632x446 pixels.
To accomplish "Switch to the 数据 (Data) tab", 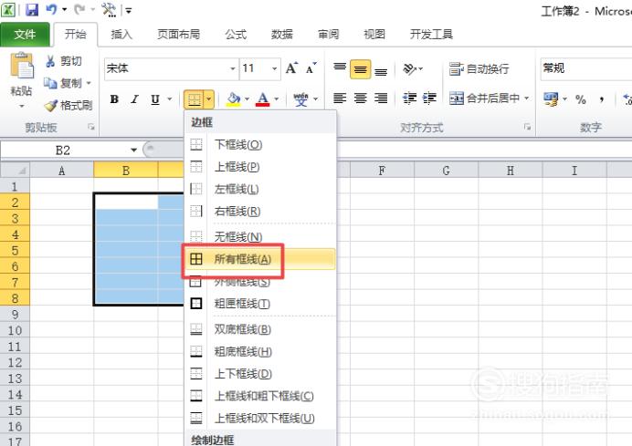I will click(x=281, y=35).
